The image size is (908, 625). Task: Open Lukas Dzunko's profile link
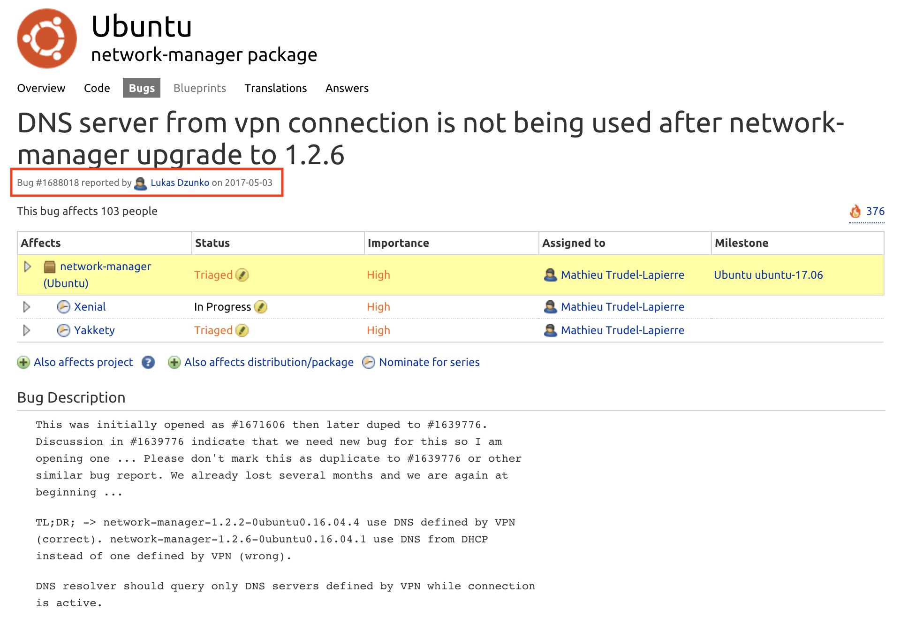point(180,183)
